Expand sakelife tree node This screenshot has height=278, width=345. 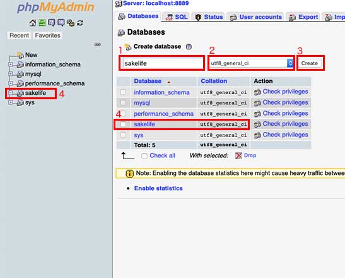coord(11,93)
